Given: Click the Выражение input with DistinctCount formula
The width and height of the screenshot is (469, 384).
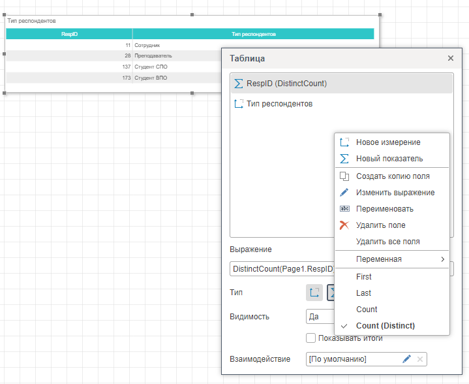Looking at the screenshot, I should [x=282, y=269].
